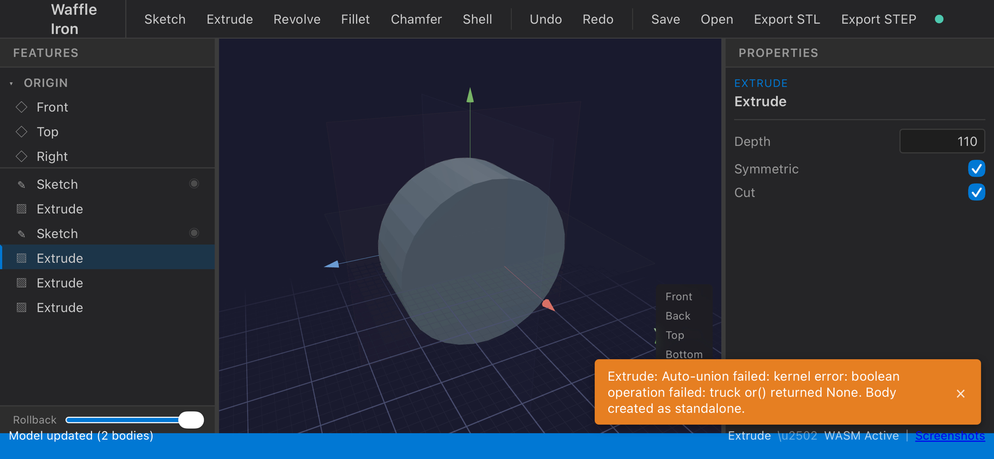
Task: Click the Right plane diamond icon
Action: tap(21, 156)
